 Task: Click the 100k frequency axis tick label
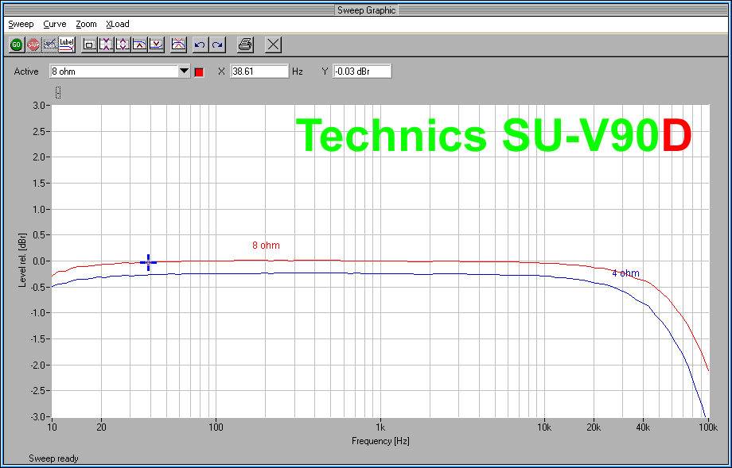(708, 427)
